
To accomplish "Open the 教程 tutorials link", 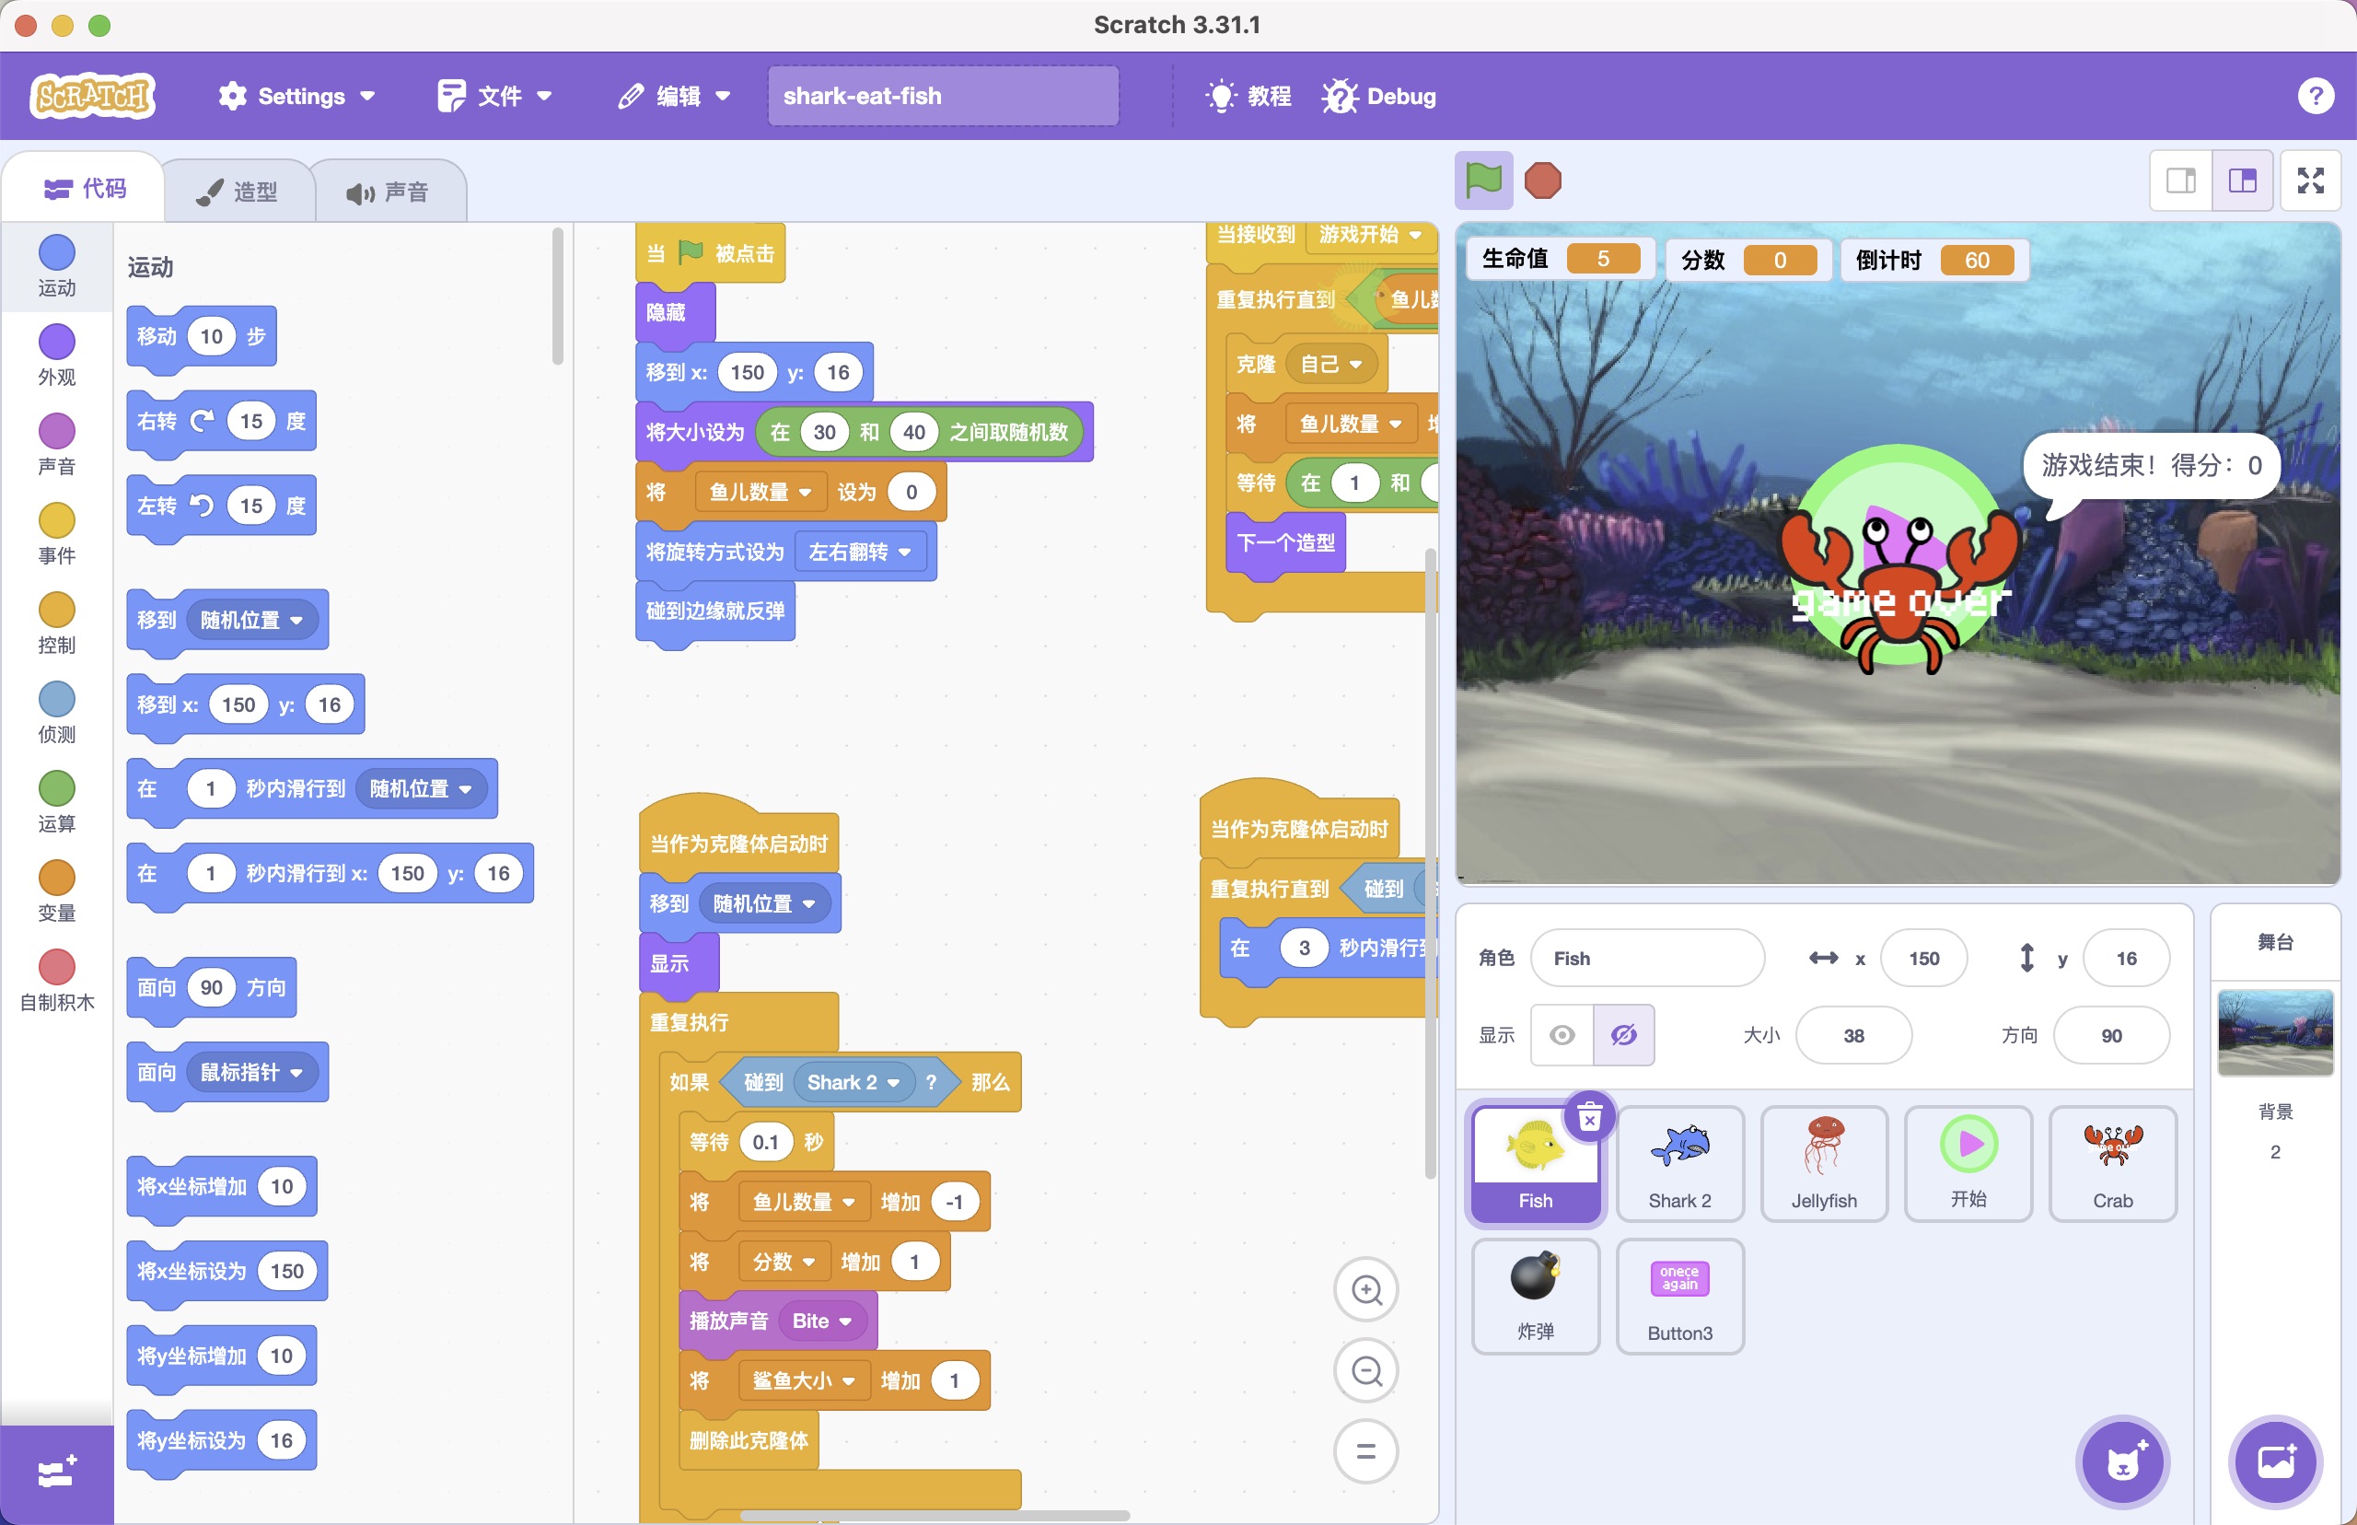I will pos(1249,96).
